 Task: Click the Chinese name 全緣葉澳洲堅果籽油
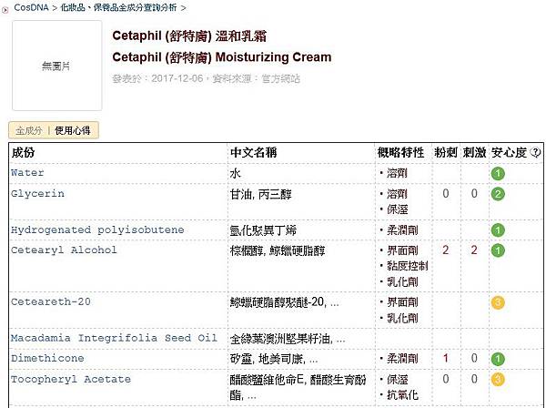[x=288, y=339]
